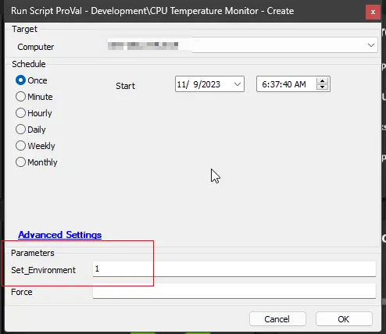Close the Run Script dialog window
The width and height of the screenshot is (386, 334).
pos(373,12)
